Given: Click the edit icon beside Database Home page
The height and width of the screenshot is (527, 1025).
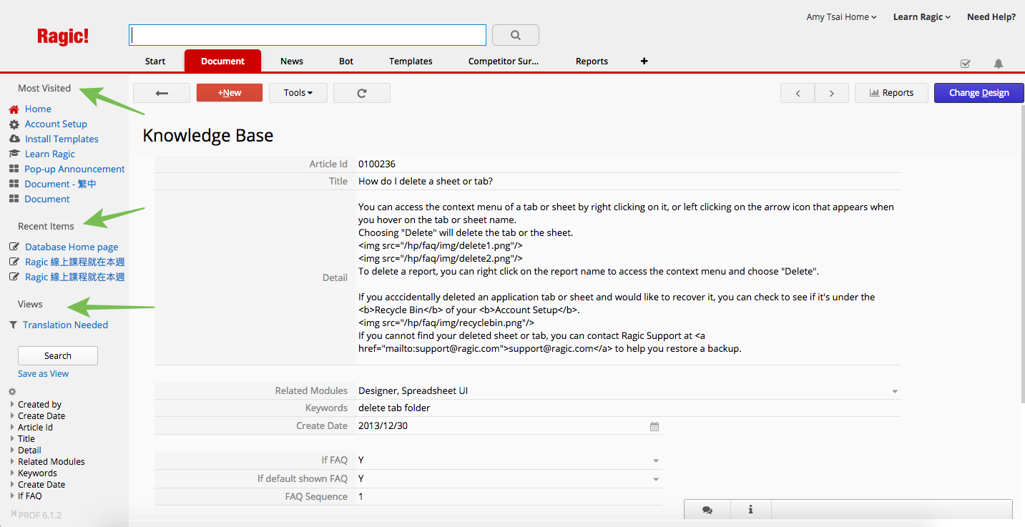Looking at the screenshot, I should click(14, 247).
